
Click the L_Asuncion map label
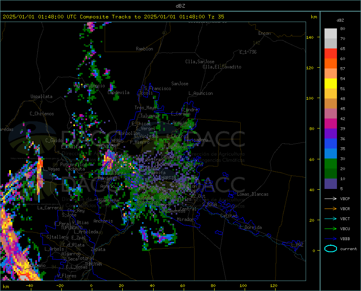coord(201,93)
